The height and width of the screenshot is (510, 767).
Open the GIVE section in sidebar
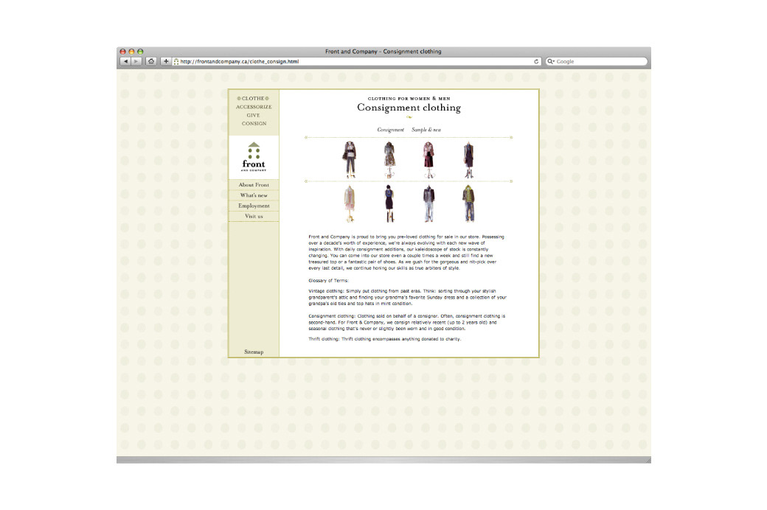[x=254, y=116]
